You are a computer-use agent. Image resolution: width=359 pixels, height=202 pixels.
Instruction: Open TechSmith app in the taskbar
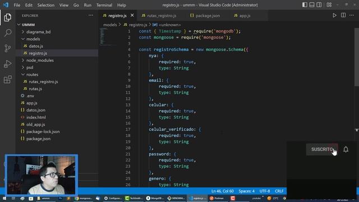tap(134, 198)
